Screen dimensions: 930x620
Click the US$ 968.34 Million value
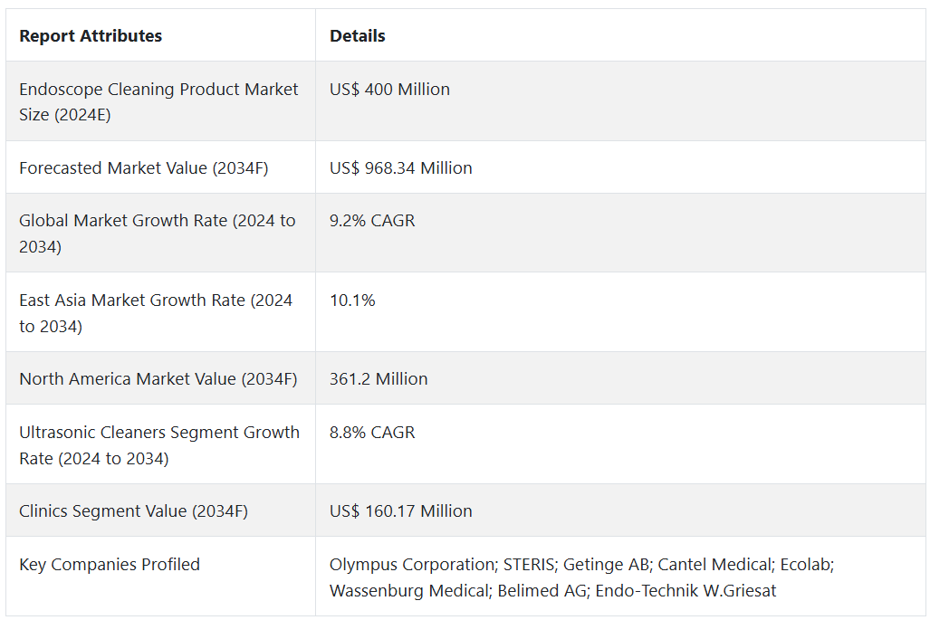click(x=401, y=167)
